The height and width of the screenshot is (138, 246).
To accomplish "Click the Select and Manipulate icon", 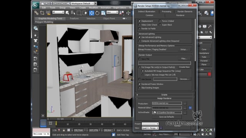I will tap(128, 13).
